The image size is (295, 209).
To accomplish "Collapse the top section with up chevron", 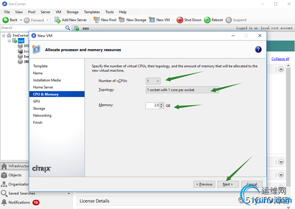I will [x=281, y=69].
